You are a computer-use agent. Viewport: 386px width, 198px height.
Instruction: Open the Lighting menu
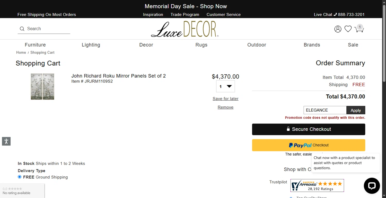(91, 45)
